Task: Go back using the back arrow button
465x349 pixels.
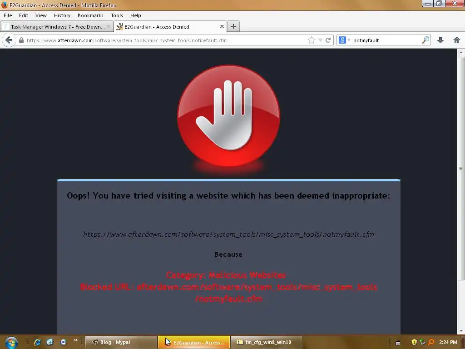Action: tap(9, 40)
